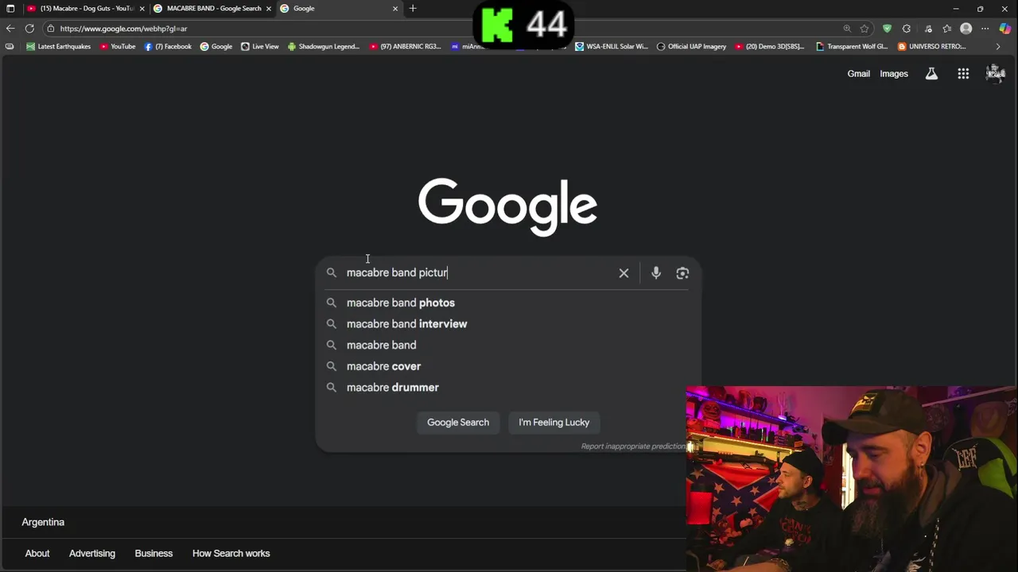Click the browser address bar URL
This screenshot has width=1018, height=572.
[x=123, y=29]
